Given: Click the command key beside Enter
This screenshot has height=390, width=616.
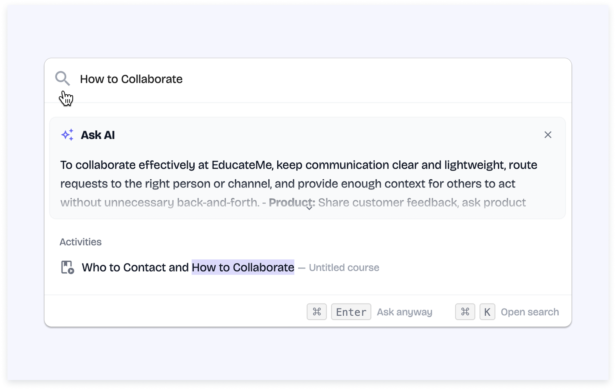Looking at the screenshot, I should (x=317, y=312).
